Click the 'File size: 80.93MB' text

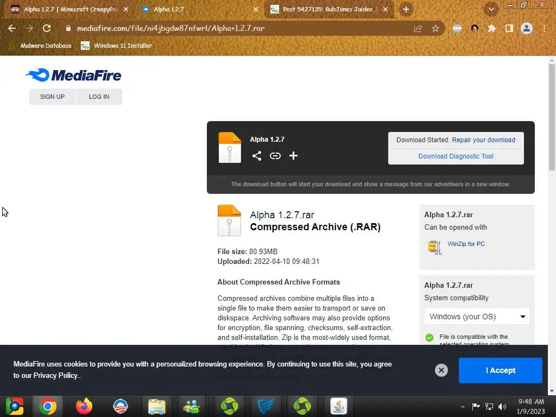click(247, 251)
